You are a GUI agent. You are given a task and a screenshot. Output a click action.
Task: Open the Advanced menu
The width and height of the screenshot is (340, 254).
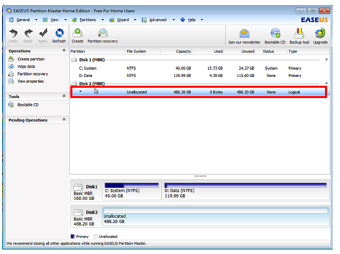pyautogui.click(x=158, y=20)
